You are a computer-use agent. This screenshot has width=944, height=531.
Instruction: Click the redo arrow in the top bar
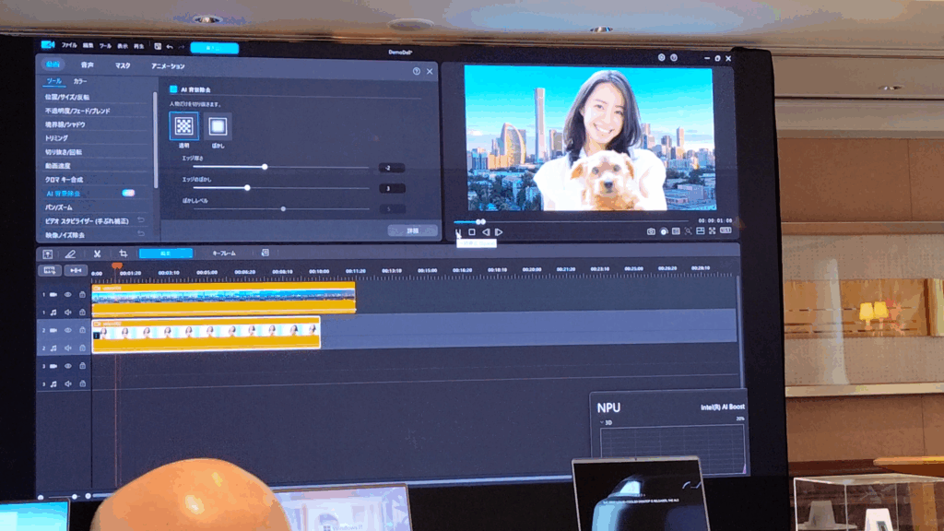[182, 46]
